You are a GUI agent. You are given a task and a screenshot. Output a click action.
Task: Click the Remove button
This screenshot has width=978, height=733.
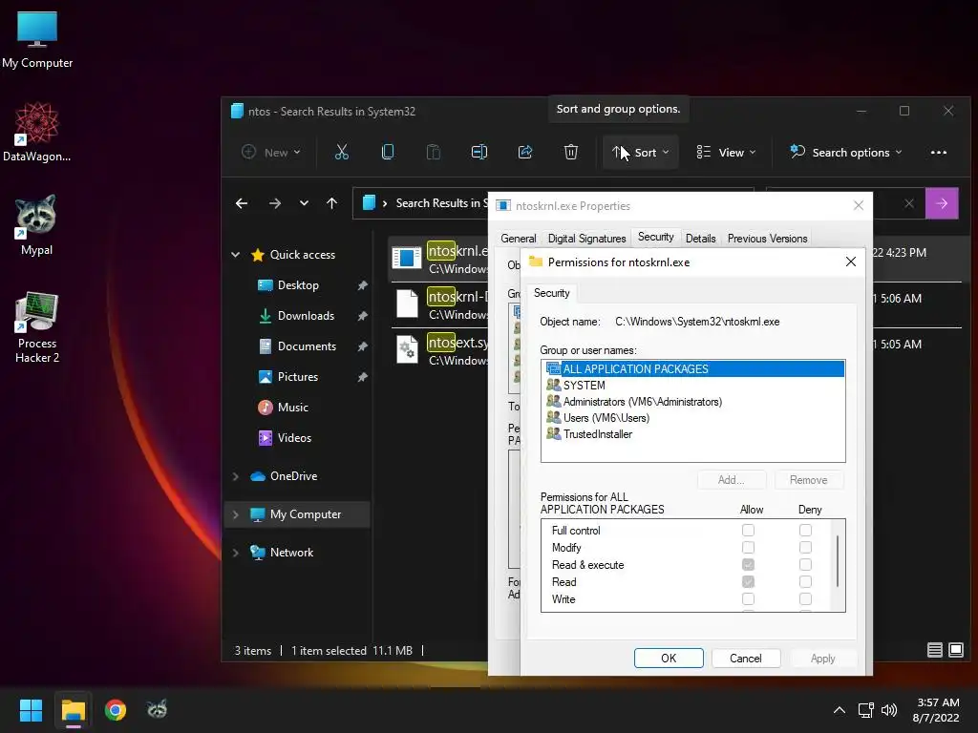pyautogui.click(x=808, y=480)
